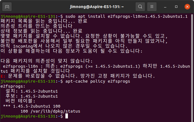The image size is (194, 122).
Task: Click the 'e2fsprogs:' output heading
Action: point(13,86)
